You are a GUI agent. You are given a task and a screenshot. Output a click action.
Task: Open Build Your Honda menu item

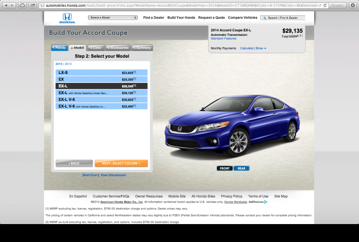pyautogui.click(x=181, y=17)
